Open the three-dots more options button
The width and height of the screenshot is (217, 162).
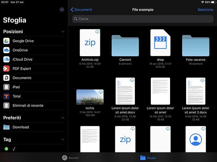point(62,10)
